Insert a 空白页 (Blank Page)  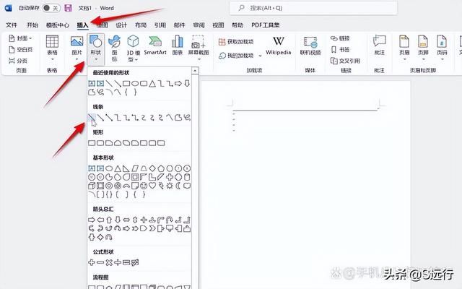click(x=20, y=50)
